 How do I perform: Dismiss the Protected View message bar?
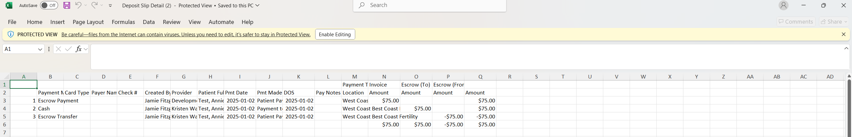click(x=843, y=34)
